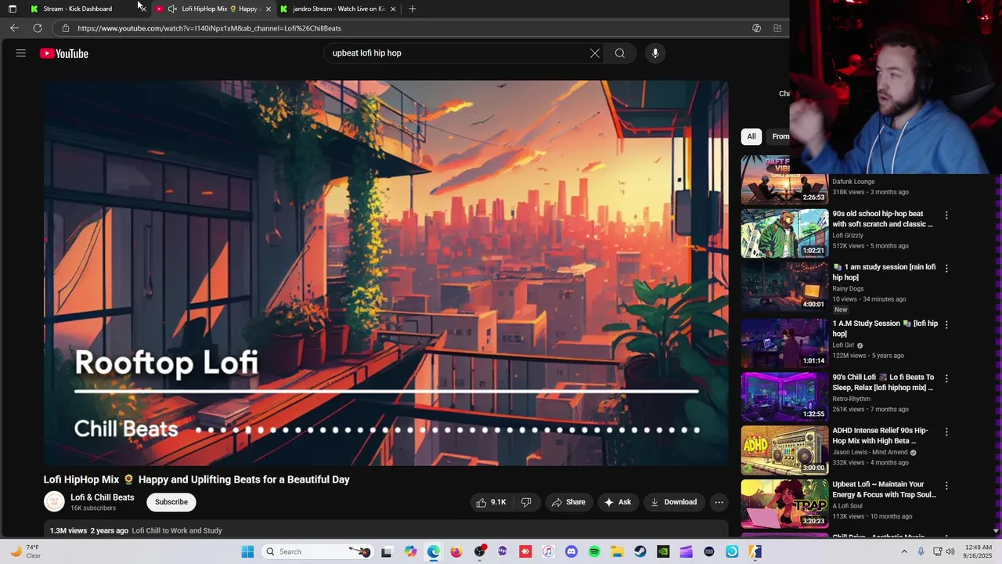Viewport: 1002px width, 564px height.
Task: Open ADHD Intense Relief video thumbnail
Action: click(784, 450)
